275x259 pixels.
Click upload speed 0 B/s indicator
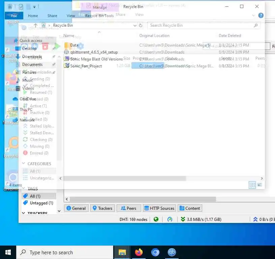click(264, 219)
